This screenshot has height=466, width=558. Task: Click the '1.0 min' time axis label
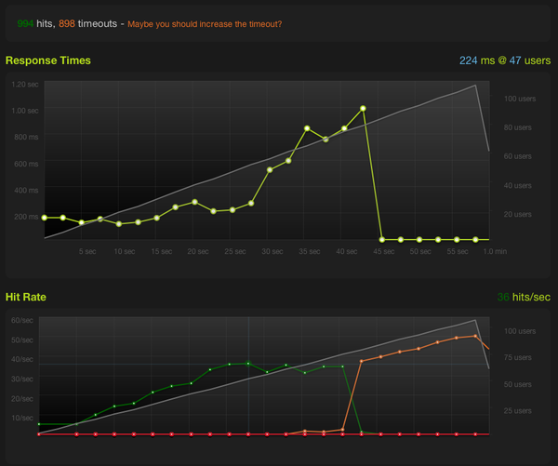click(495, 251)
